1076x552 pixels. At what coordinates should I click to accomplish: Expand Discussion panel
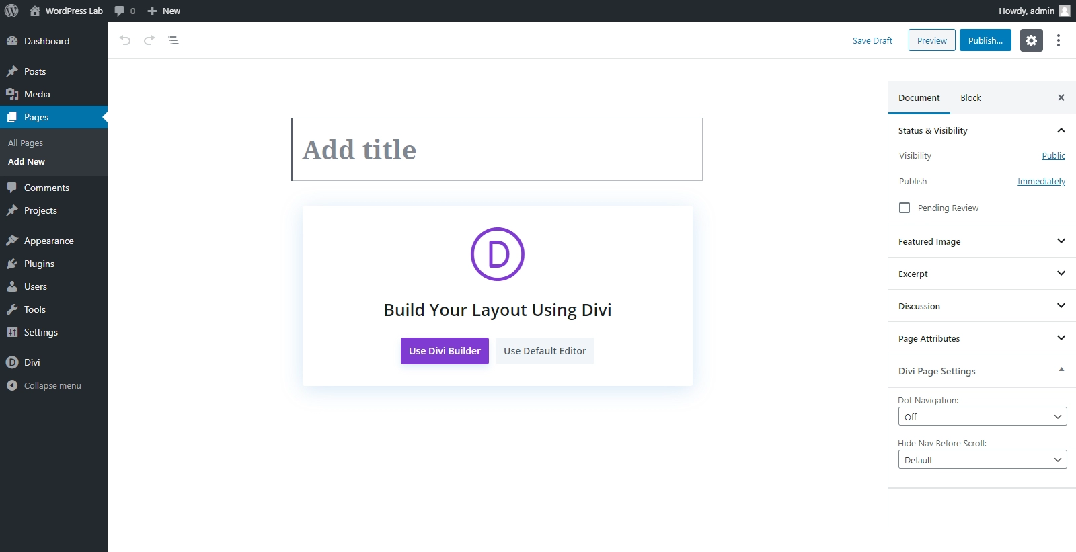982,306
